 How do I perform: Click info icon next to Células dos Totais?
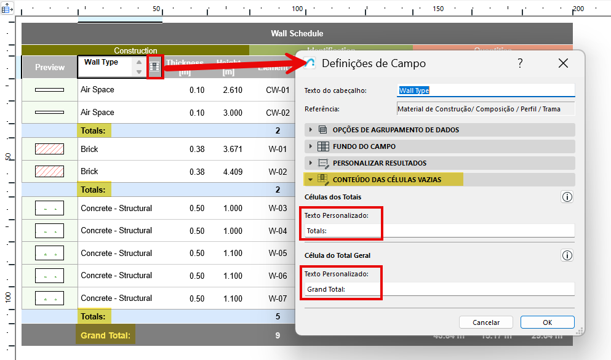(x=567, y=197)
